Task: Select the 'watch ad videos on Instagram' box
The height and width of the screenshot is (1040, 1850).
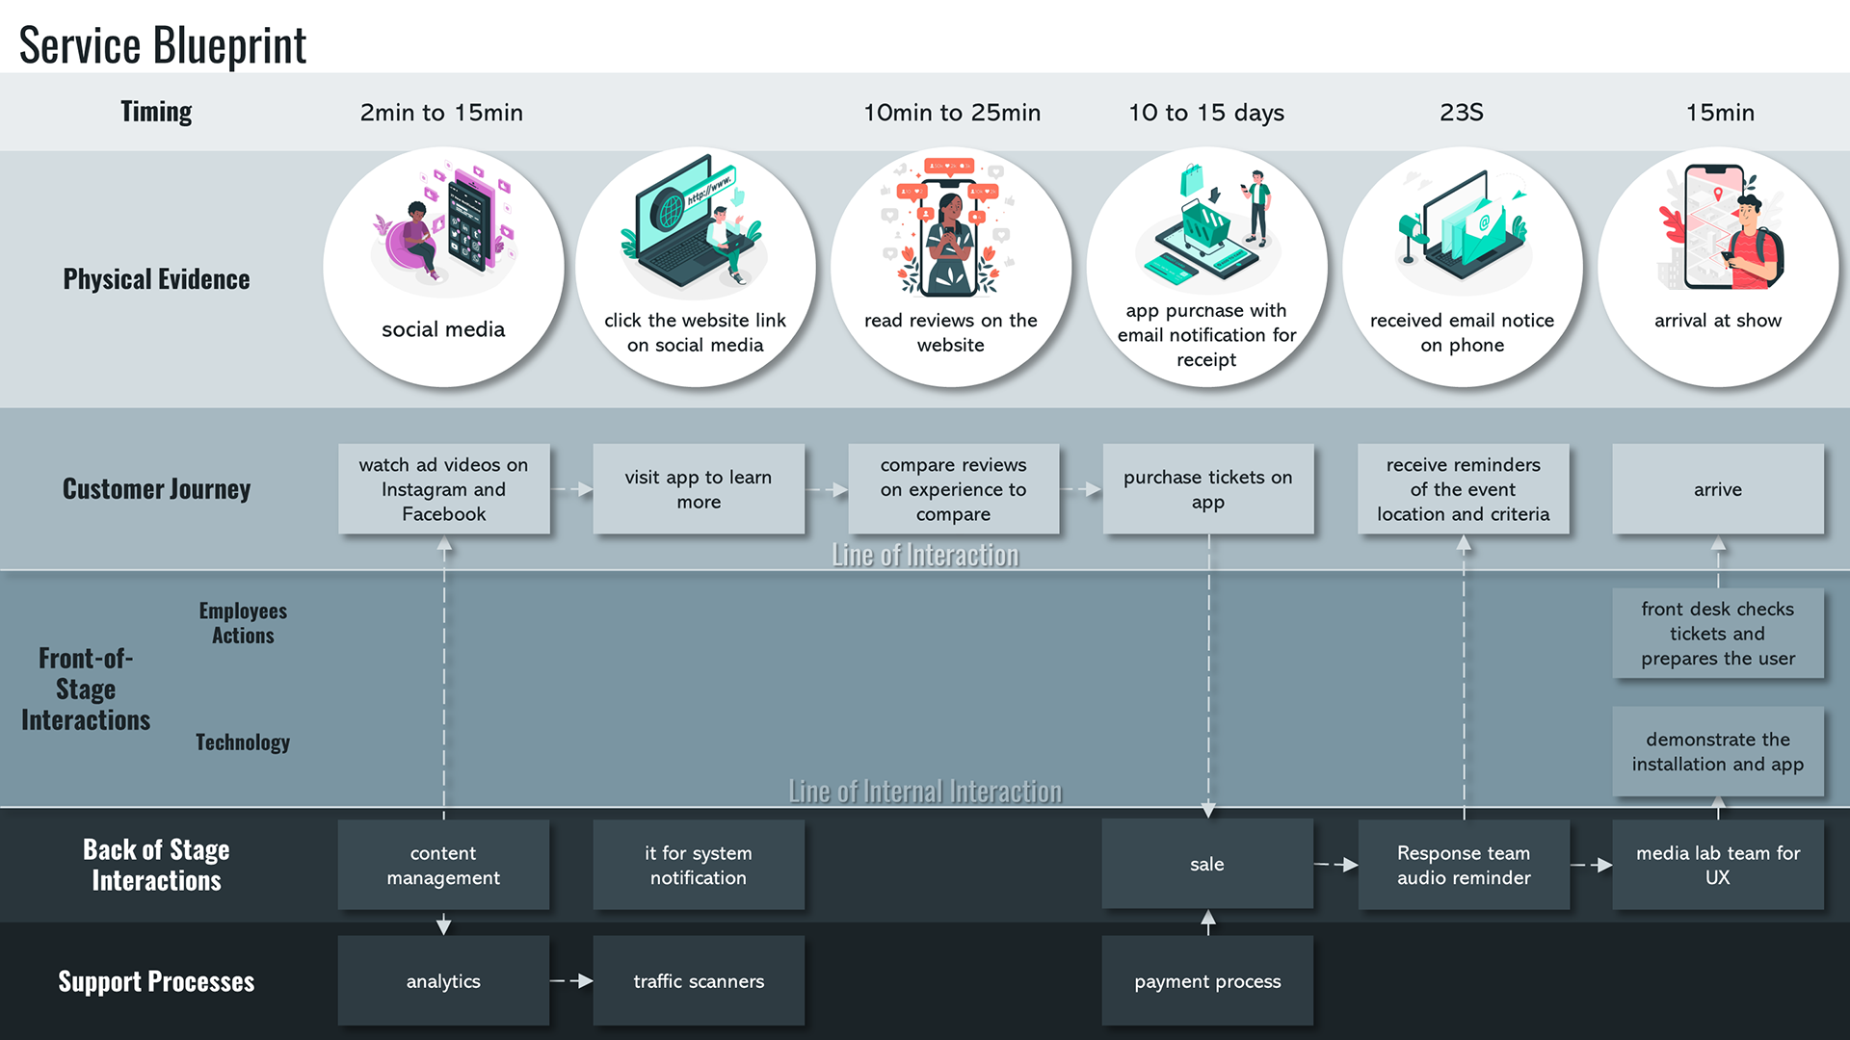Action: coord(443,489)
